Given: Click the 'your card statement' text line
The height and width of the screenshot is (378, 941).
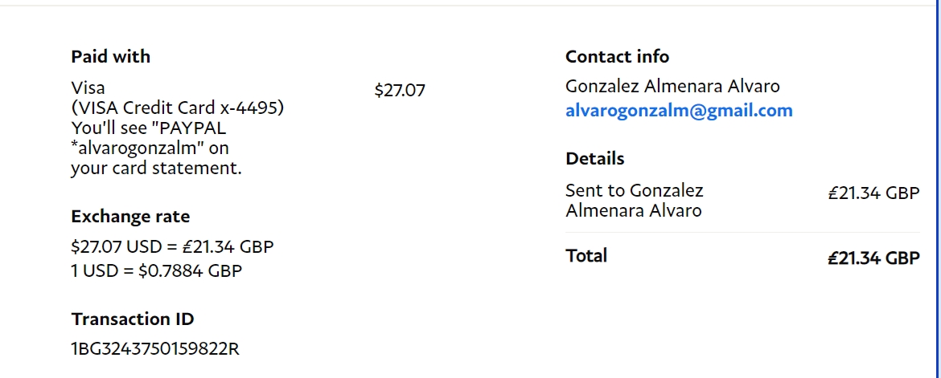Looking at the screenshot, I should (156, 169).
